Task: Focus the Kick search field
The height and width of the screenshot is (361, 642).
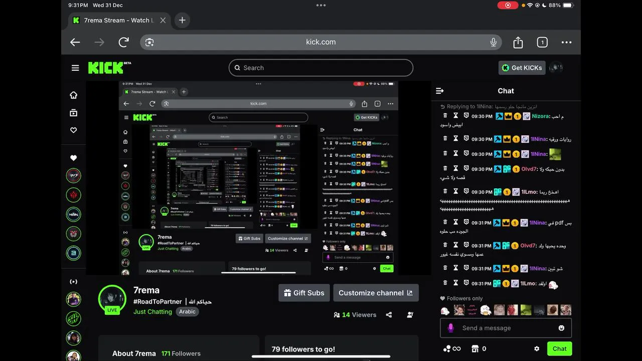Action: 321,68
